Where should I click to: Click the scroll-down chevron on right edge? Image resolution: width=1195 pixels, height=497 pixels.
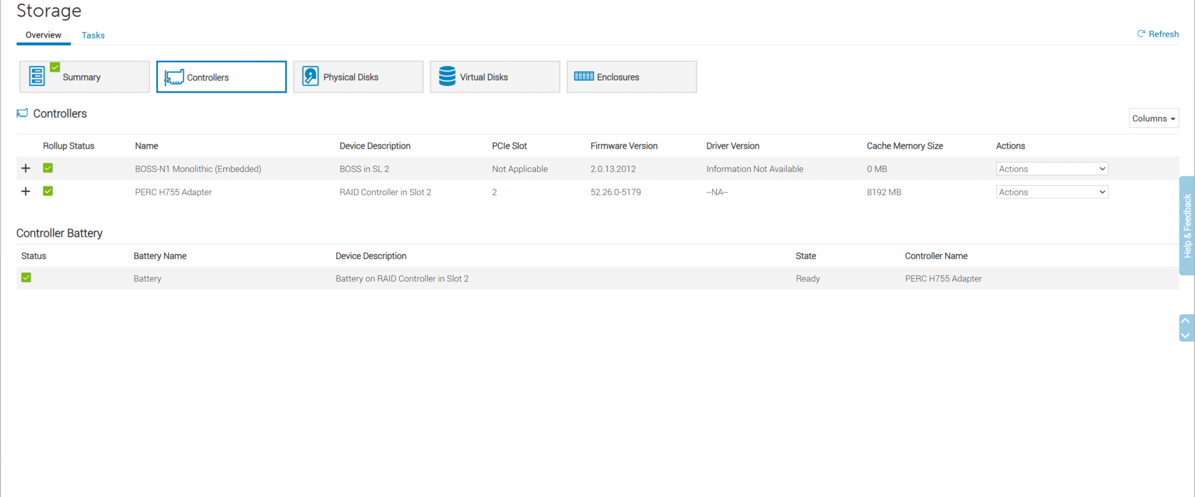coord(1186,335)
